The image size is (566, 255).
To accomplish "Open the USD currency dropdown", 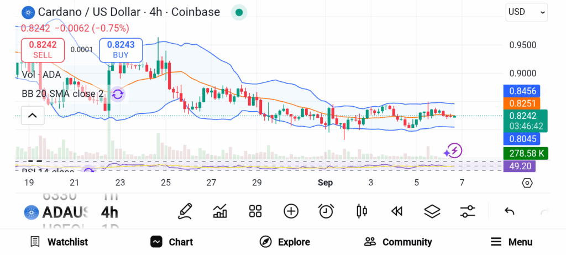I will [526, 12].
